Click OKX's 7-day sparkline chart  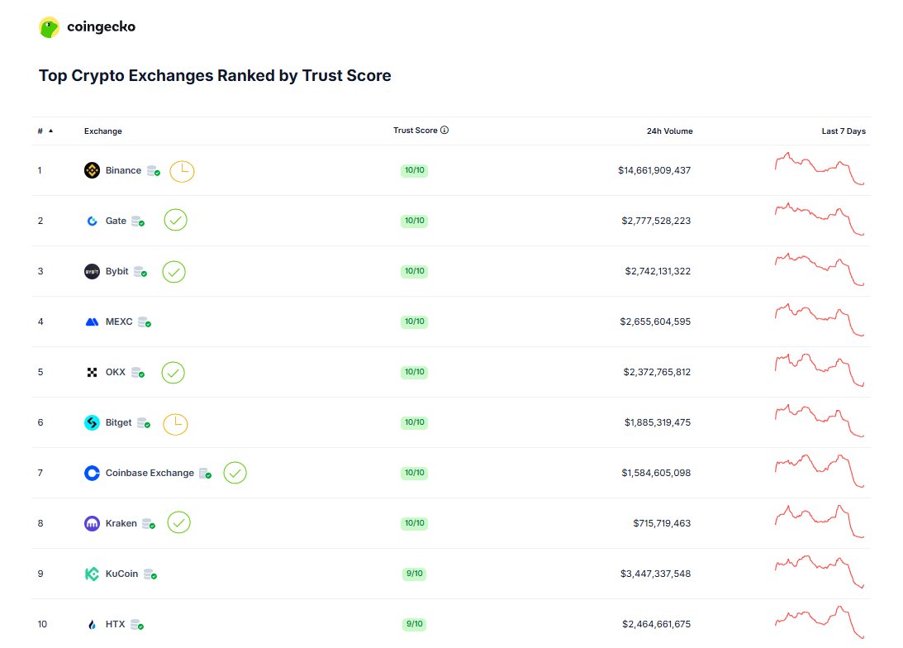click(x=820, y=370)
